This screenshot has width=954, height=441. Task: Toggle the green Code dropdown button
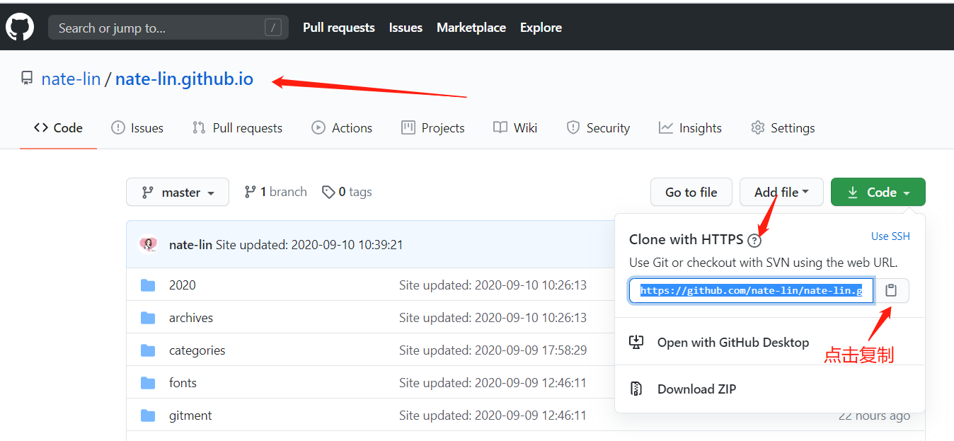[x=878, y=192]
